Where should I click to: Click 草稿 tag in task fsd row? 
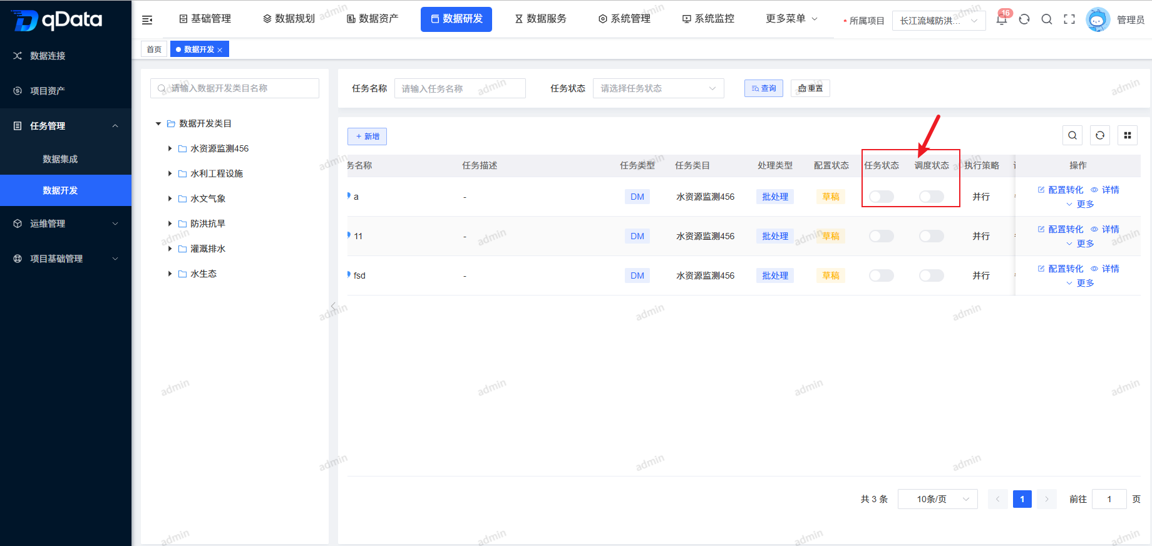coord(831,276)
